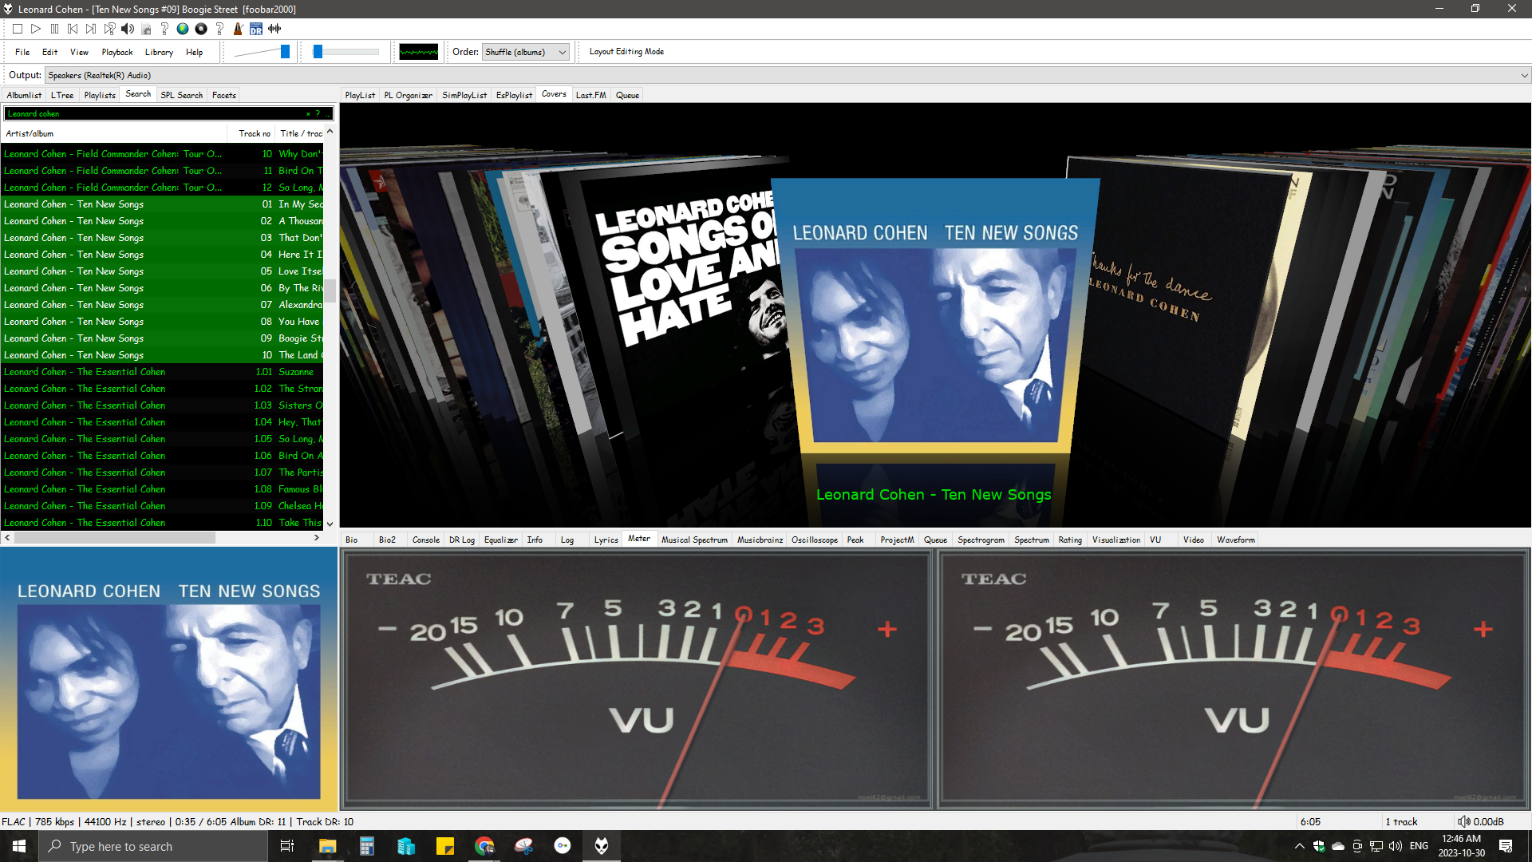Click Layout Editing Mode button
The height and width of the screenshot is (862, 1532).
point(626,52)
